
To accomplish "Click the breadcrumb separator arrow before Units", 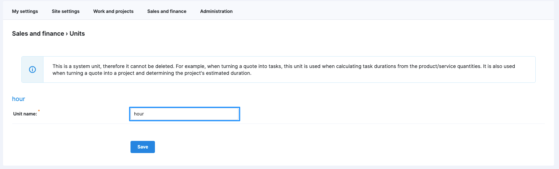I will [x=67, y=33].
